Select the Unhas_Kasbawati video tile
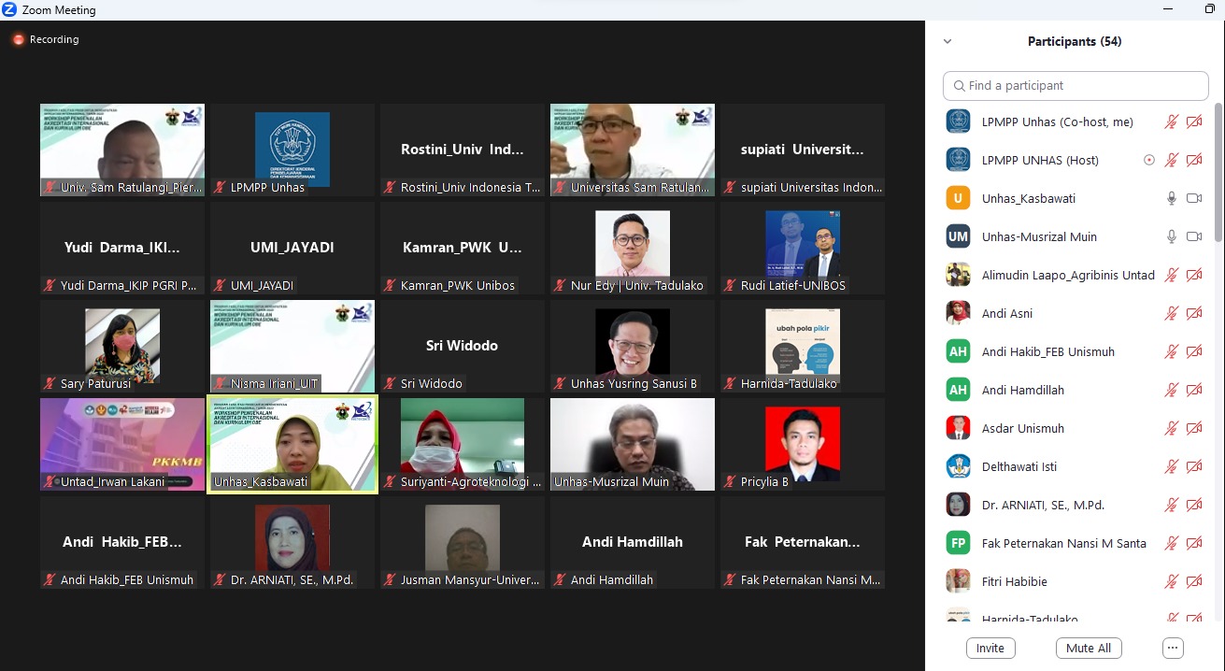The height and width of the screenshot is (671, 1225). point(292,444)
